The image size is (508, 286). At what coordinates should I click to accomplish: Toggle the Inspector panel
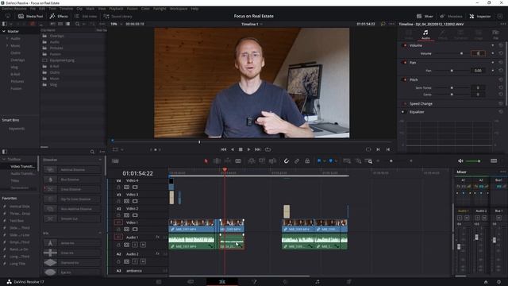tap(480, 16)
